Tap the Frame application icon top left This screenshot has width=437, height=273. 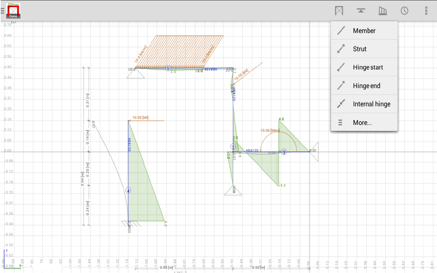[13, 11]
